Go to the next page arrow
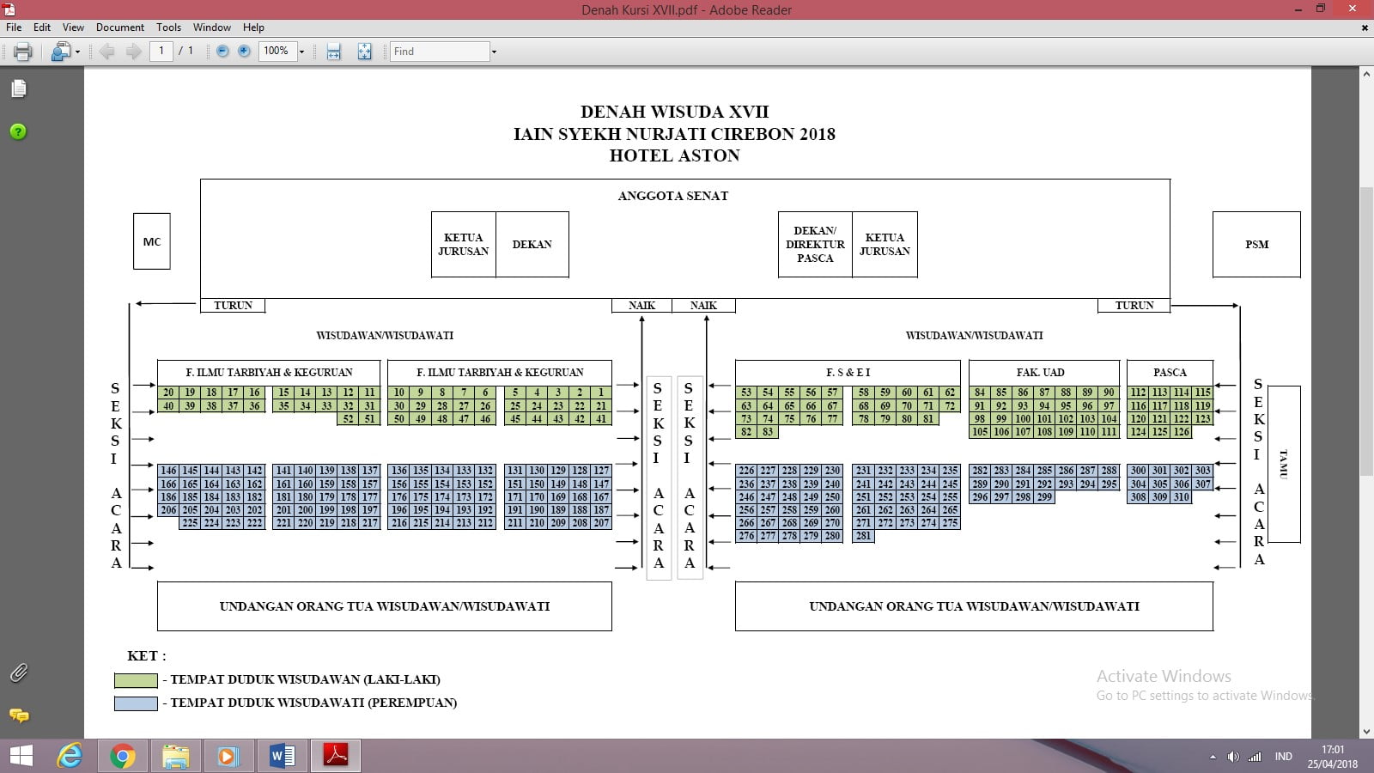The image size is (1374, 773). point(133,52)
